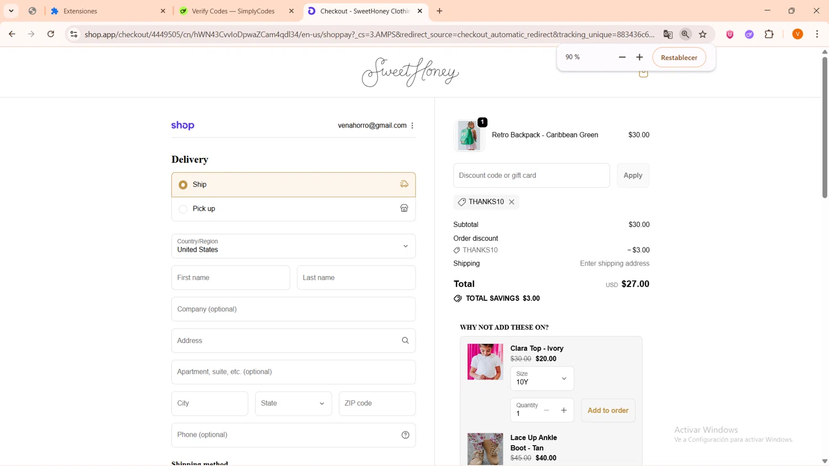Click the ZIP code field
Screen dimensions: 829x466
pos(377,404)
